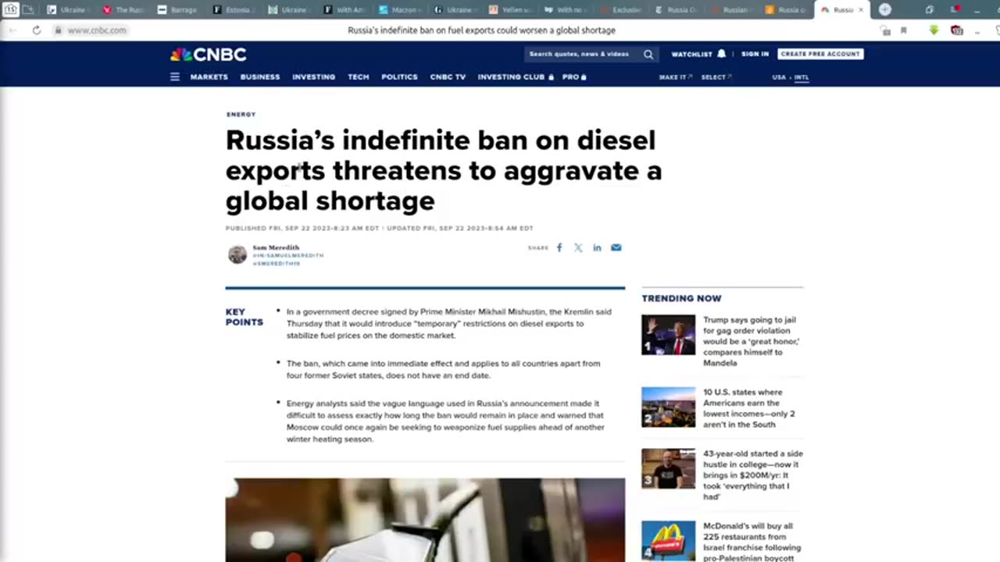The width and height of the screenshot is (1000, 562).
Task: Click author Sam Meredith's avatar
Action: tap(237, 254)
